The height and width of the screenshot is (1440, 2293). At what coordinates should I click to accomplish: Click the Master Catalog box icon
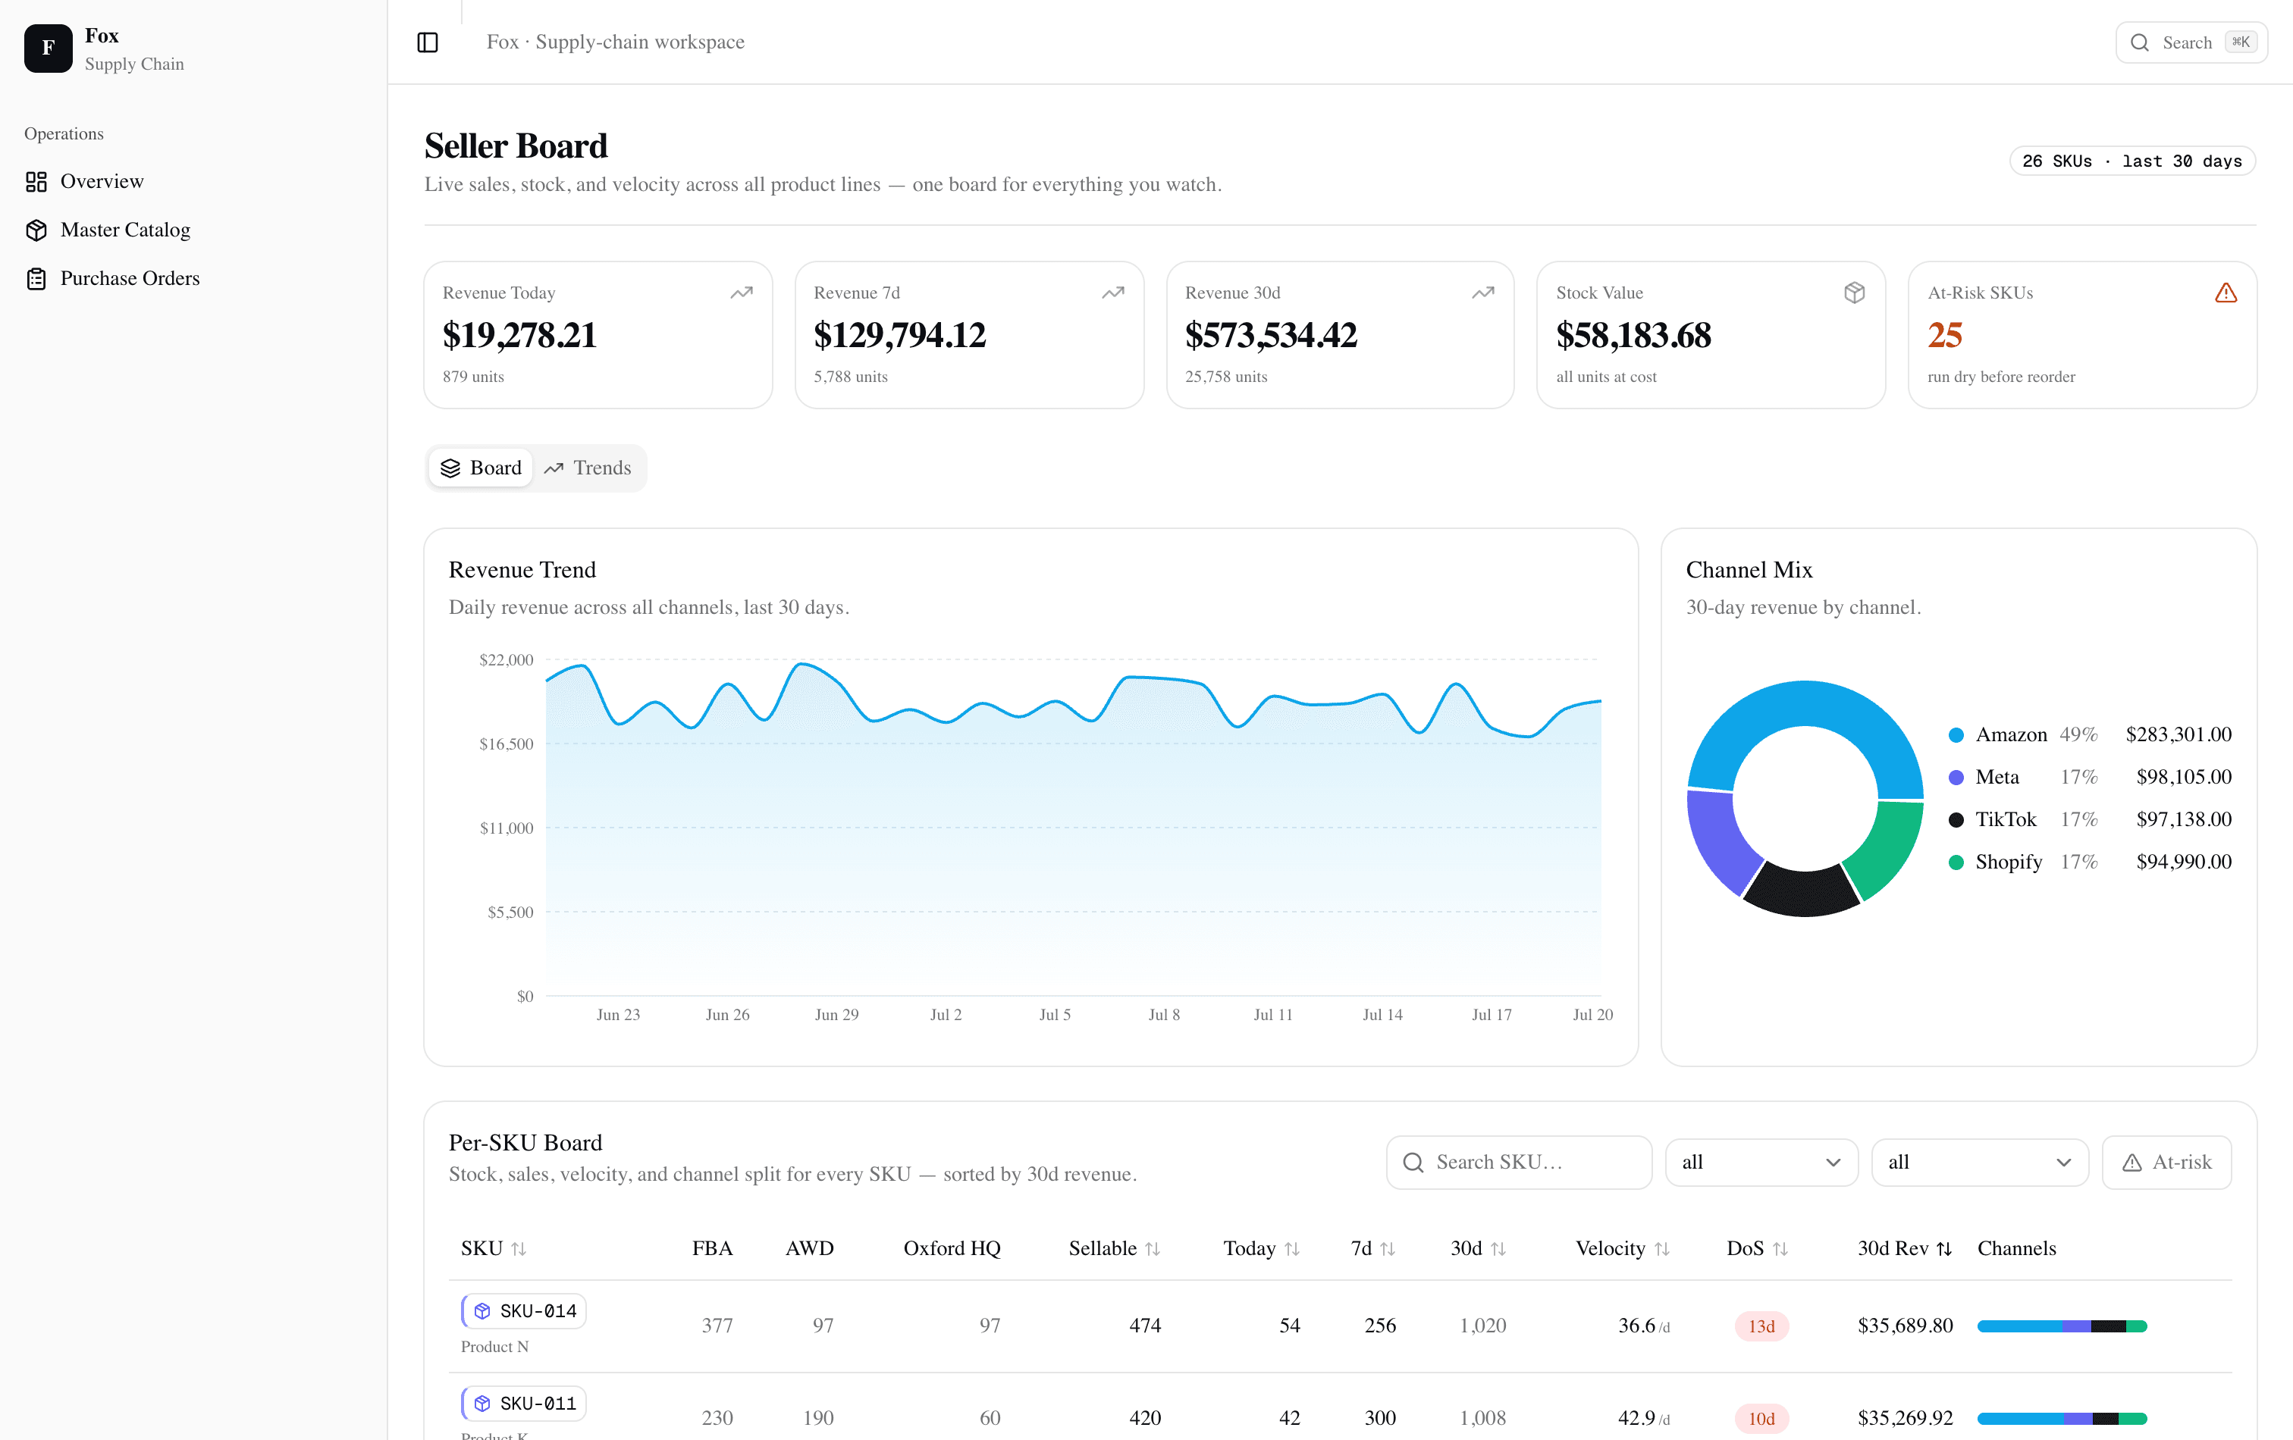pos(36,230)
